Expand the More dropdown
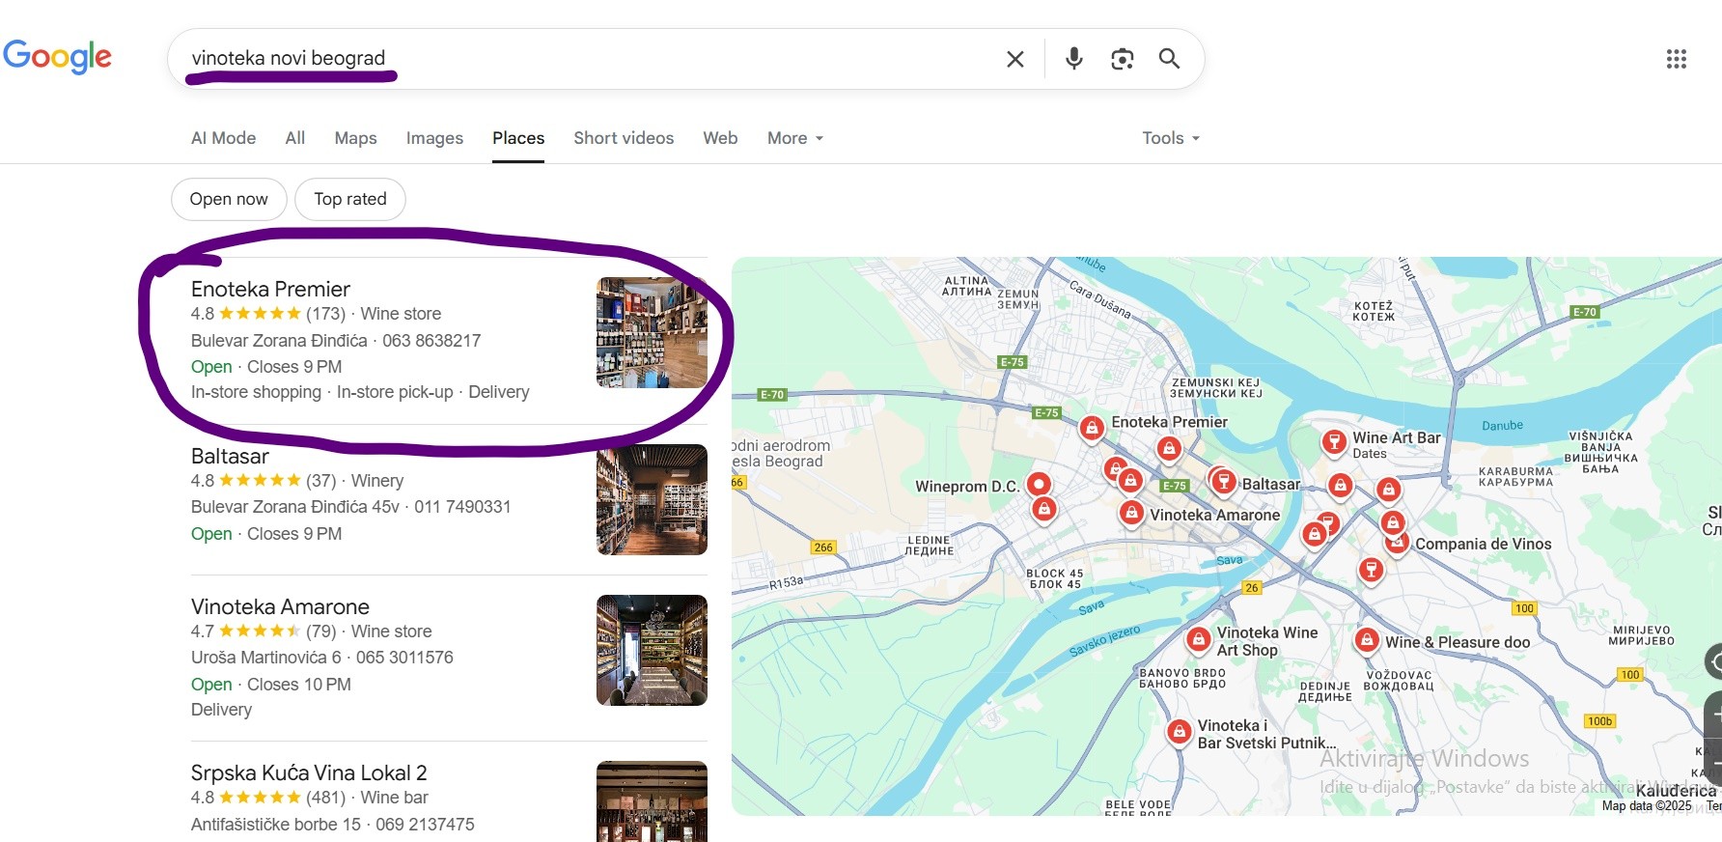 795,138
